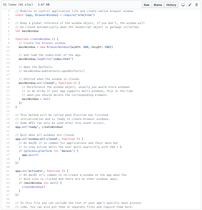This screenshot has width=202, height=210.
Task: Click "createWindow()" call on line 45
Action: click(33, 187)
